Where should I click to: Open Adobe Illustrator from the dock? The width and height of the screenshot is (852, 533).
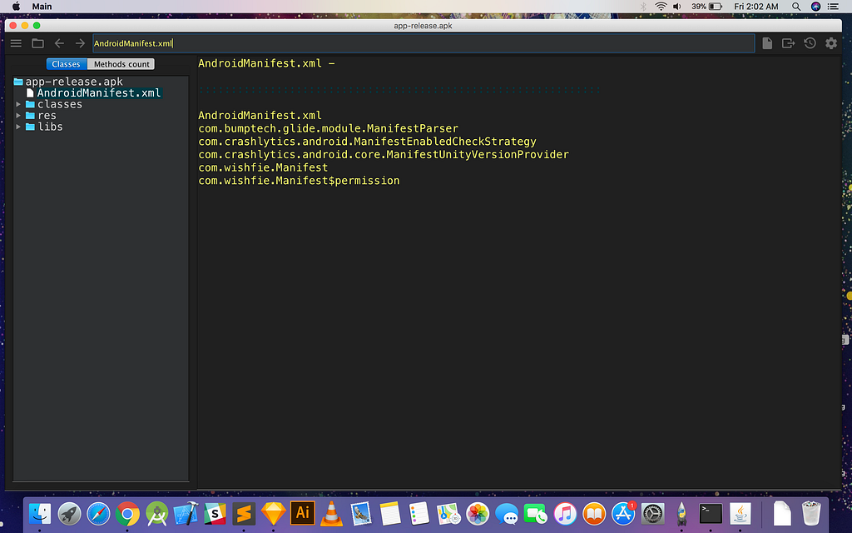coord(303,513)
